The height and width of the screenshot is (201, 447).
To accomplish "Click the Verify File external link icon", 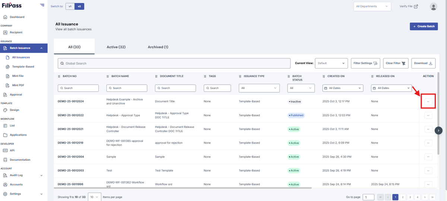I will click(416, 6).
